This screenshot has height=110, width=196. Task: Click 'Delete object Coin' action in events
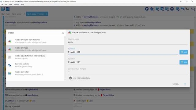click(x=83, y=101)
